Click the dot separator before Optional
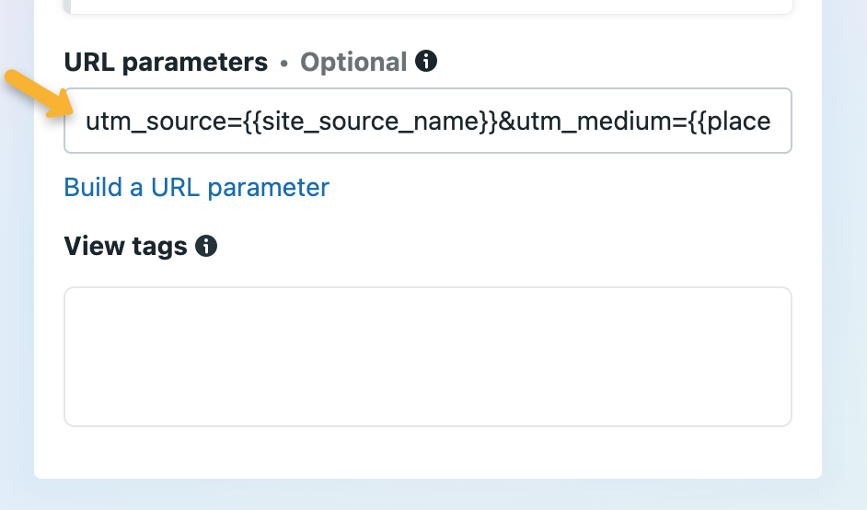 pos(284,63)
